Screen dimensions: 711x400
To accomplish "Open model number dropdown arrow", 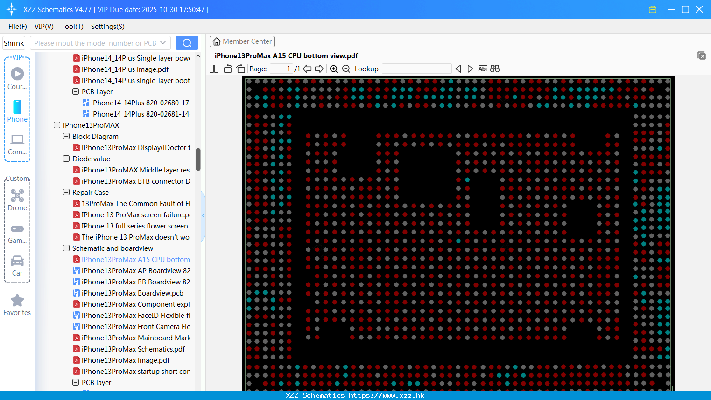I will tap(163, 43).
